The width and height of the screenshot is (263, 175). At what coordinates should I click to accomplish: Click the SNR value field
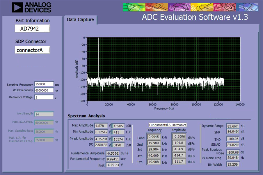233,132
